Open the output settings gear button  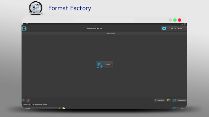[174, 29]
